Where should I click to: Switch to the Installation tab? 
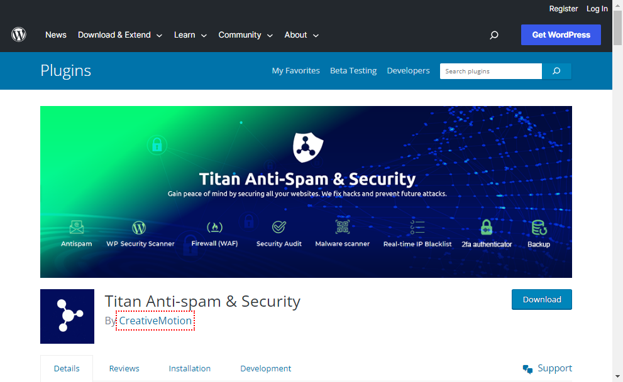(189, 369)
